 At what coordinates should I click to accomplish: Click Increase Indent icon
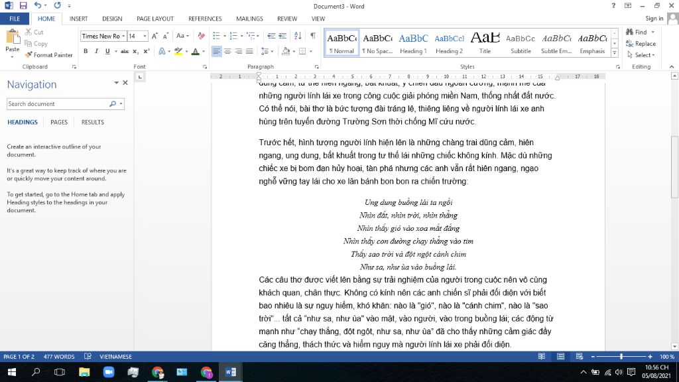pyautogui.click(x=282, y=36)
